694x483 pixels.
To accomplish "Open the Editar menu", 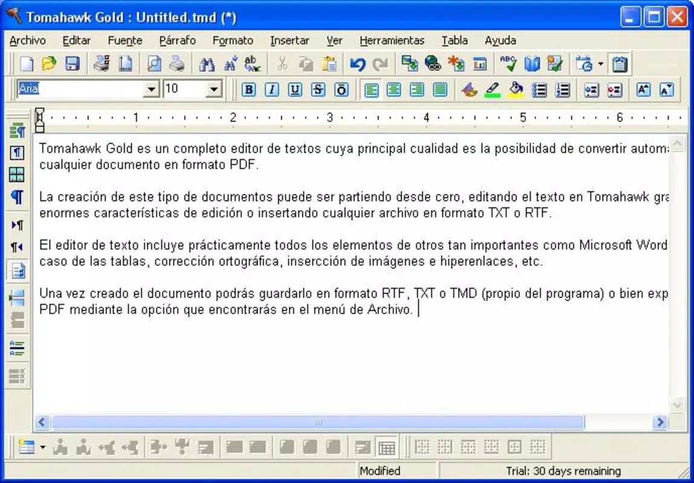I will tap(77, 40).
